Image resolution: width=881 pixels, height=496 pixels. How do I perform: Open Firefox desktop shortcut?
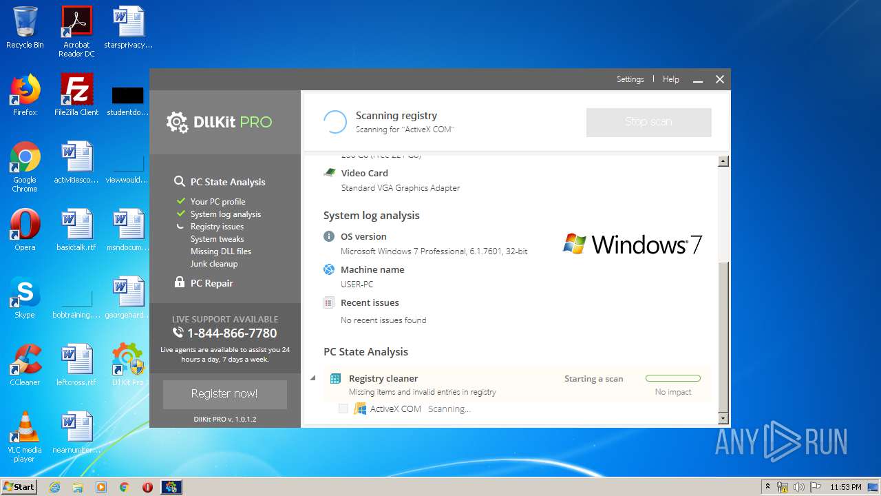25,95
